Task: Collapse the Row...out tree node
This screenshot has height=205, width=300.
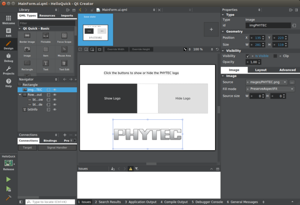Action: coord(20,94)
